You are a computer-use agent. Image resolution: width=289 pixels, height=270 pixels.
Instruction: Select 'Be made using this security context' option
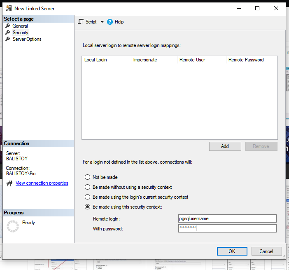[x=87, y=207]
